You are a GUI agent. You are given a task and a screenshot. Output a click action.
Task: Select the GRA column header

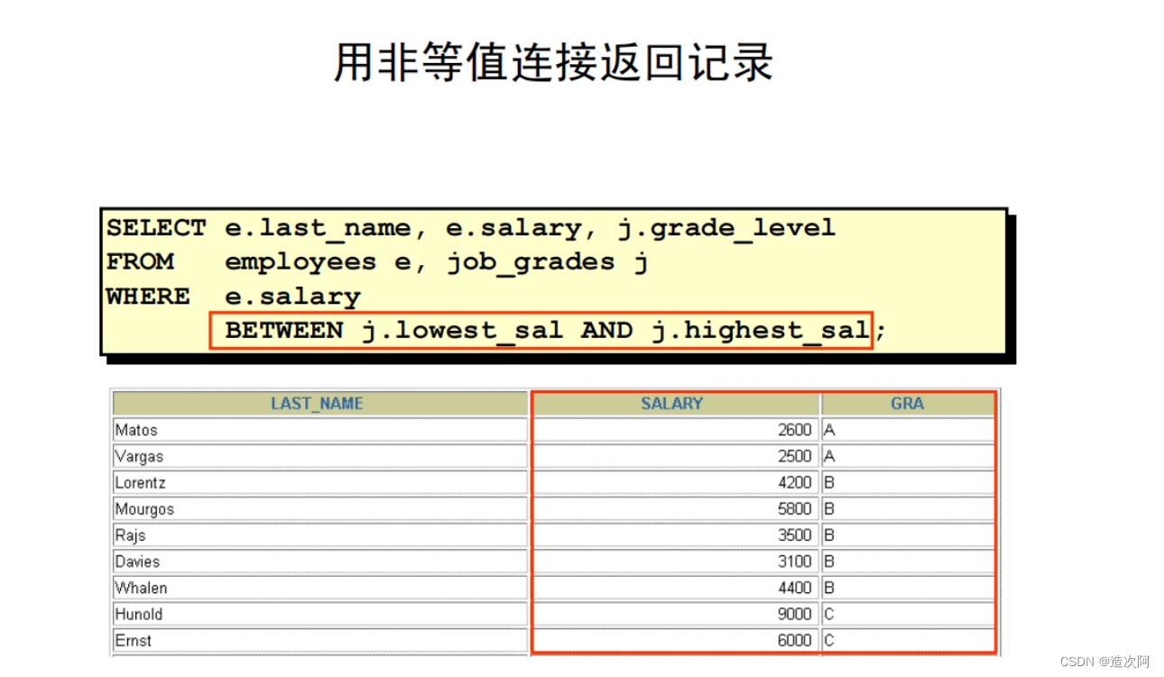[x=908, y=404]
